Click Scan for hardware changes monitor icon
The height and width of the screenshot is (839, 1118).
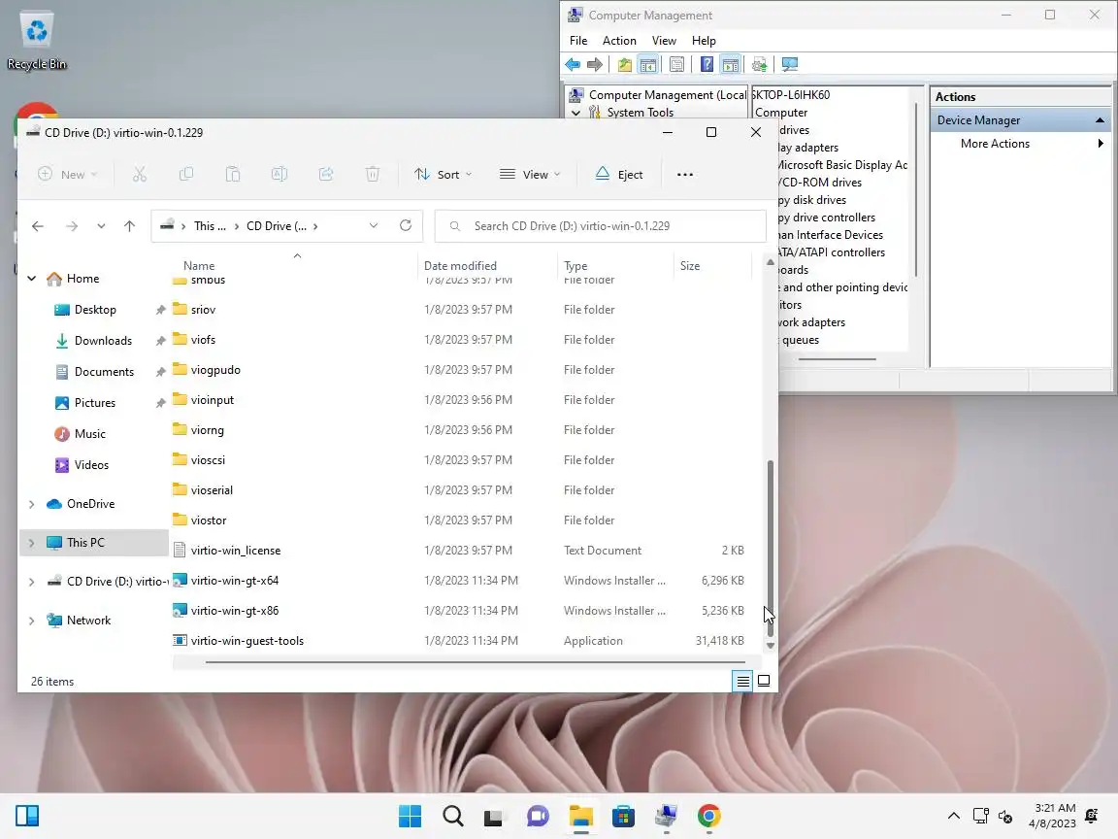tap(789, 65)
